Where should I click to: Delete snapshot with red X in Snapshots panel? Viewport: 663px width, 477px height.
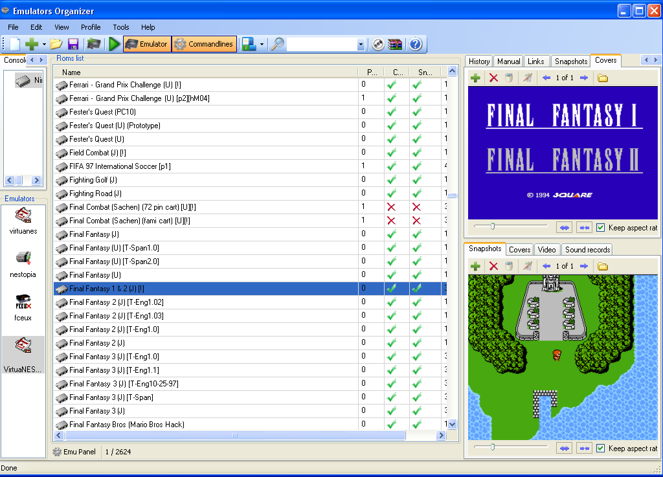(493, 266)
